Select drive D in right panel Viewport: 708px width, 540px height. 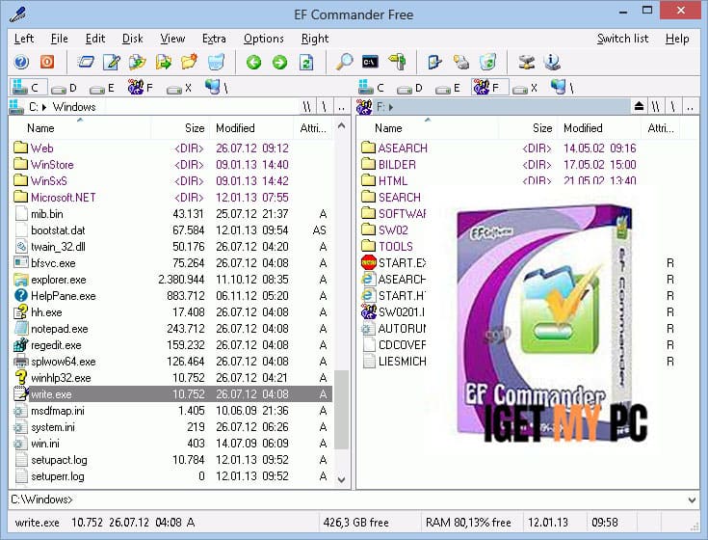[x=409, y=88]
